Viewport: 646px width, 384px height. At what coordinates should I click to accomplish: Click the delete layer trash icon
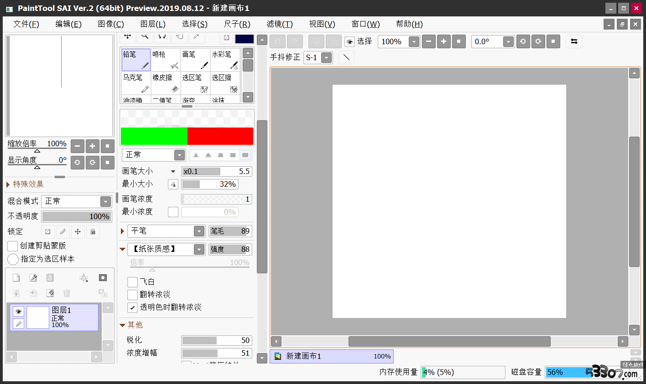67,293
